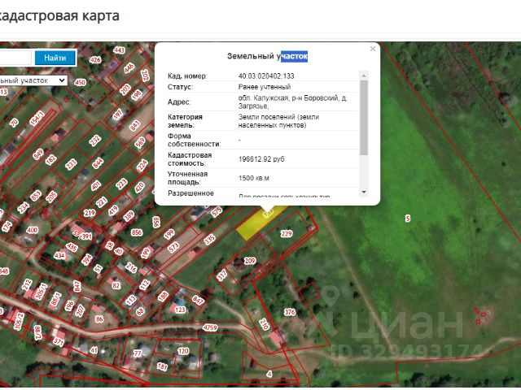Image resolution: width=521 pixels, height=390 pixels.
Task: Click the popup scrollbar thumb
Action: click(x=364, y=117)
